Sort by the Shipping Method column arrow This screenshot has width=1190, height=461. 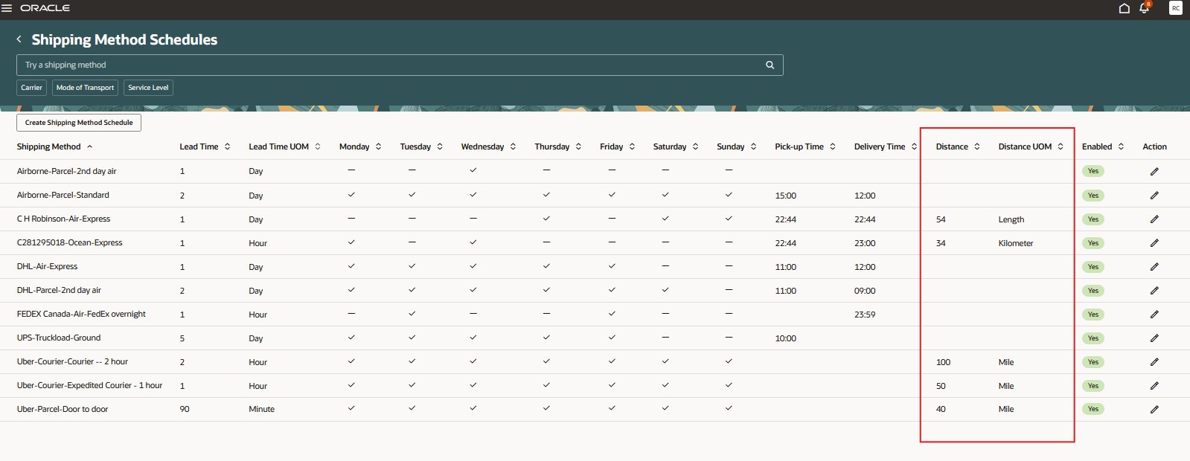(89, 146)
